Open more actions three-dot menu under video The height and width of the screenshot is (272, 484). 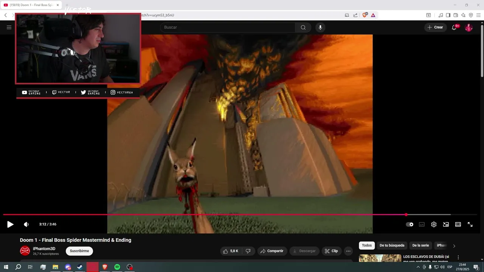pos(349,251)
